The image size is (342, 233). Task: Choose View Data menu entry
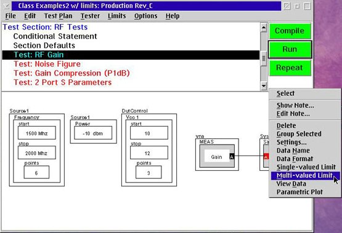[291, 184]
